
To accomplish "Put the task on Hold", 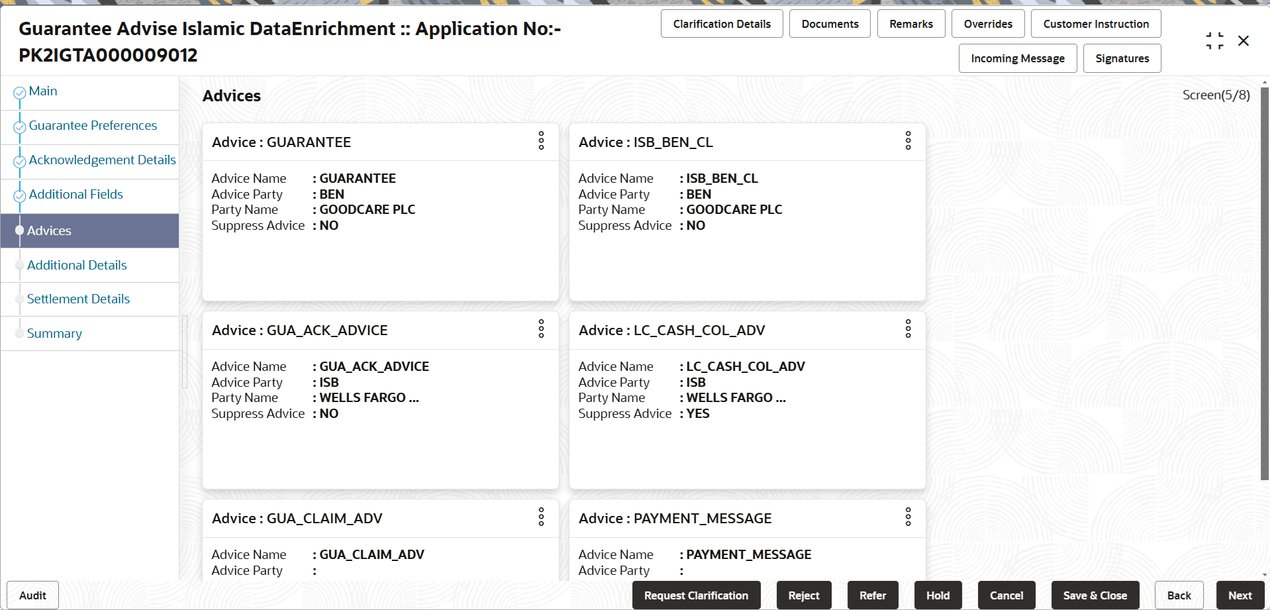I will point(938,595).
